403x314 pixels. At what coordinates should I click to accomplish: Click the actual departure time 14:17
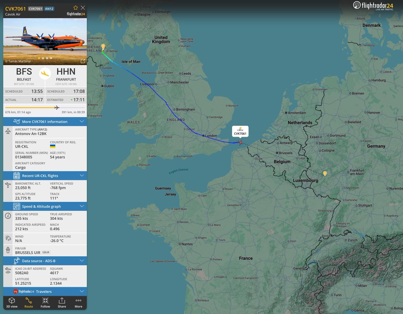coord(37,100)
